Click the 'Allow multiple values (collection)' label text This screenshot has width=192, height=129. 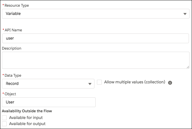134,82
